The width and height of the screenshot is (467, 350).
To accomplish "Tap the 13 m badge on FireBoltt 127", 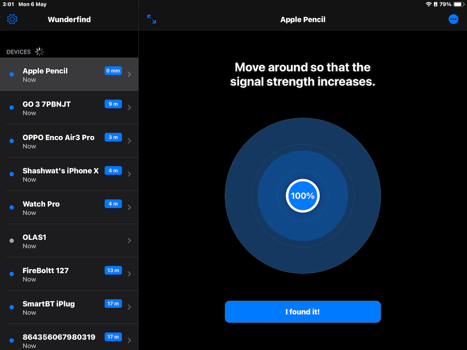I will 113,270.
